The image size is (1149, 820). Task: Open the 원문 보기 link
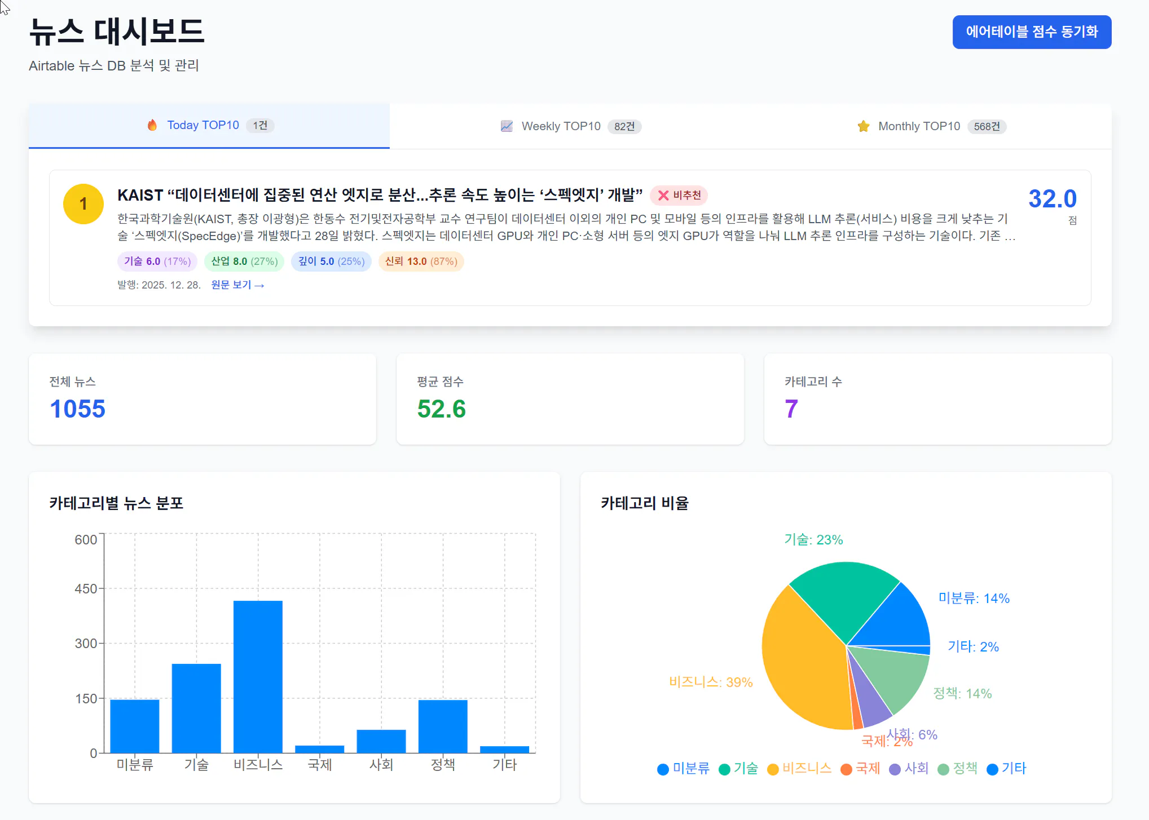[x=237, y=285]
